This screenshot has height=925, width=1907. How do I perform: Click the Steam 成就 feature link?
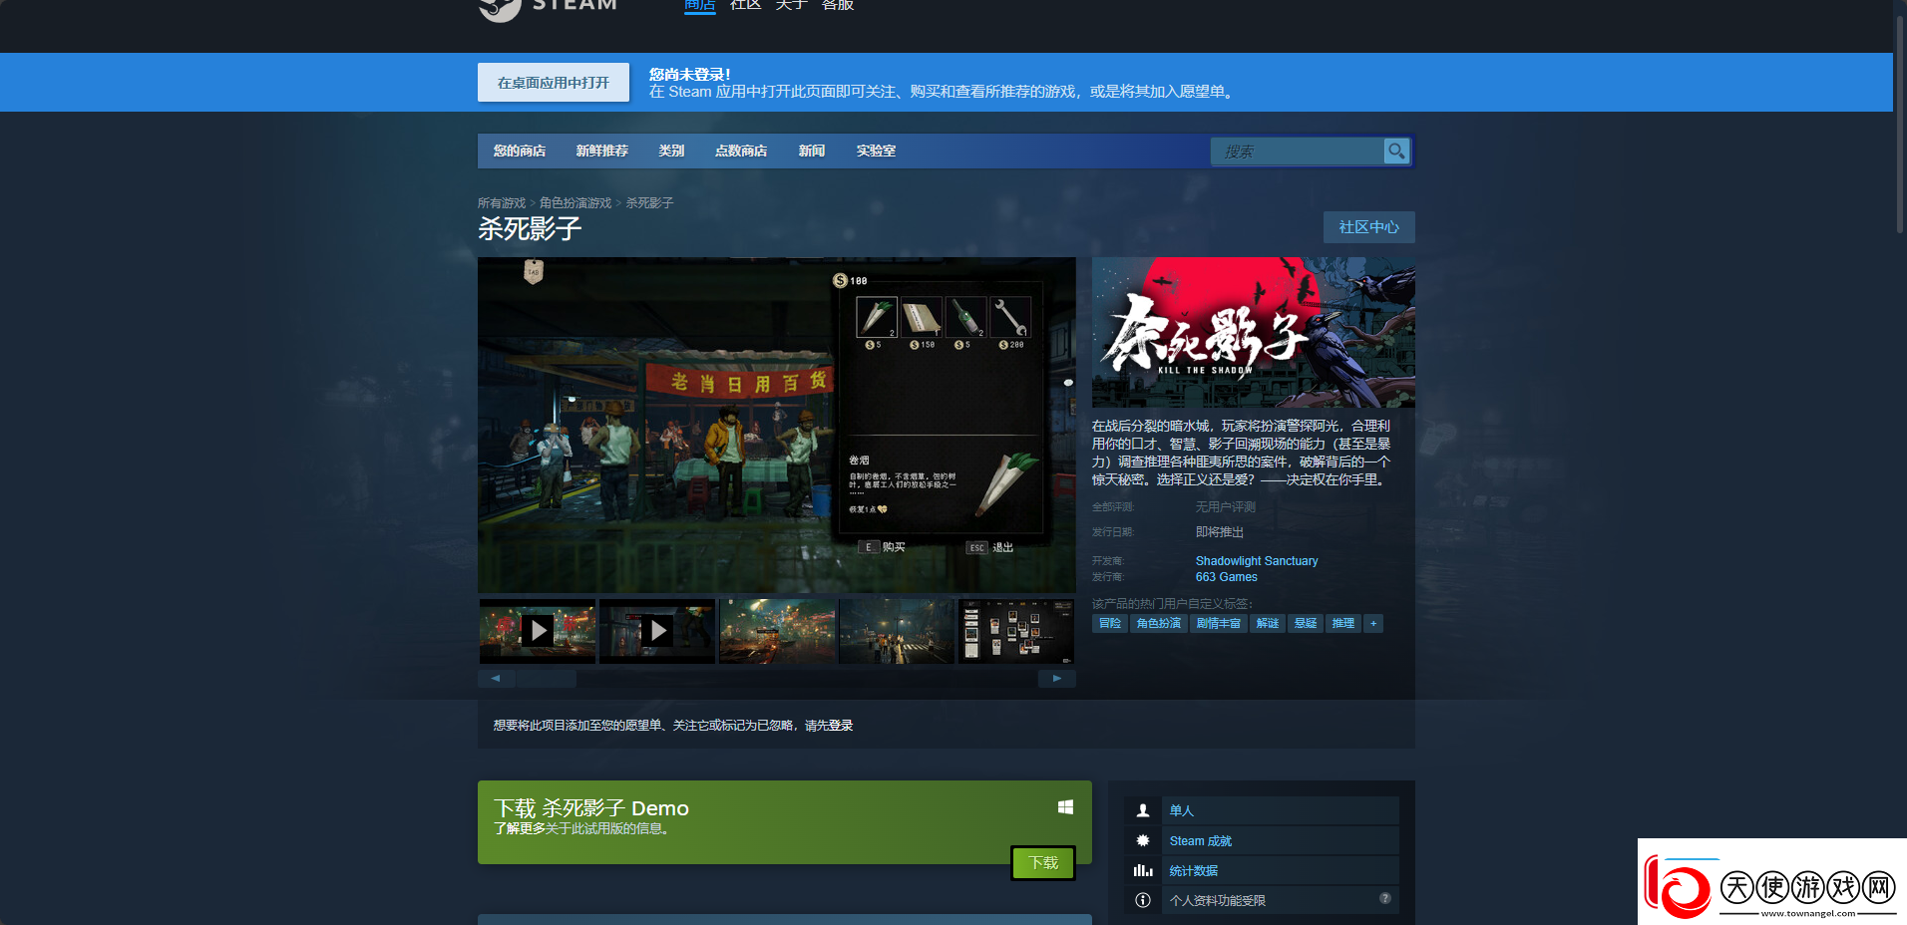click(1201, 841)
